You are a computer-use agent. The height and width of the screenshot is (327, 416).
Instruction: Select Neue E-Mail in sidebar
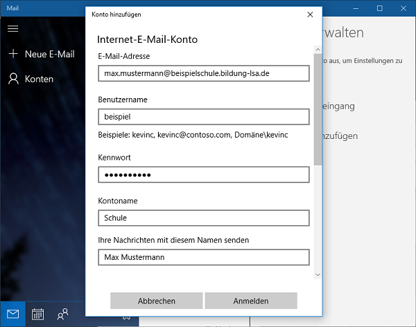pyautogui.click(x=49, y=54)
